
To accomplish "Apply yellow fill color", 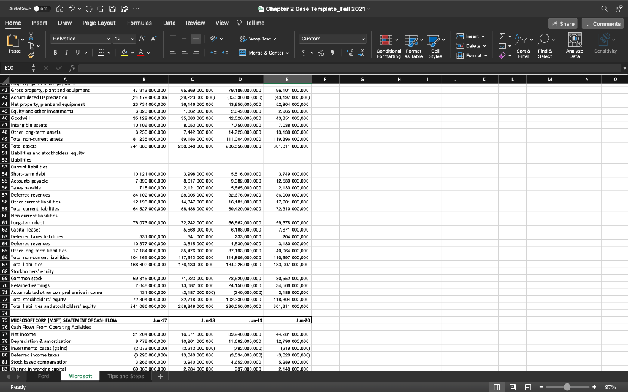I will coord(124,53).
